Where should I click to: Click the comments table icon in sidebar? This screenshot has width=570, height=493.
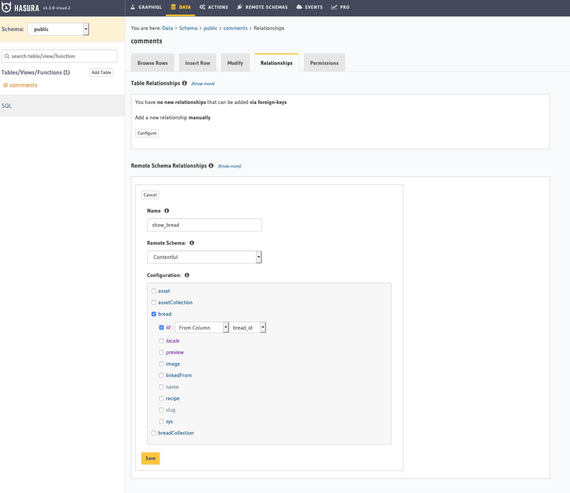click(x=5, y=85)
